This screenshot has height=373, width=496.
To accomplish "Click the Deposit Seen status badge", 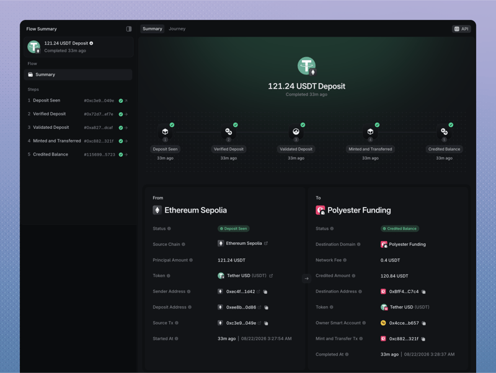I will pyautogui.click(x=234, y=229).
